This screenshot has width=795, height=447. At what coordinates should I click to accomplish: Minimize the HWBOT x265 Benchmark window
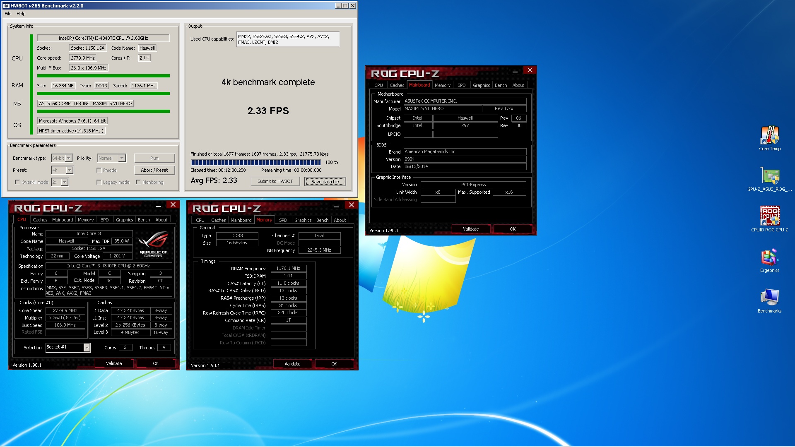[x=338, y=6]
